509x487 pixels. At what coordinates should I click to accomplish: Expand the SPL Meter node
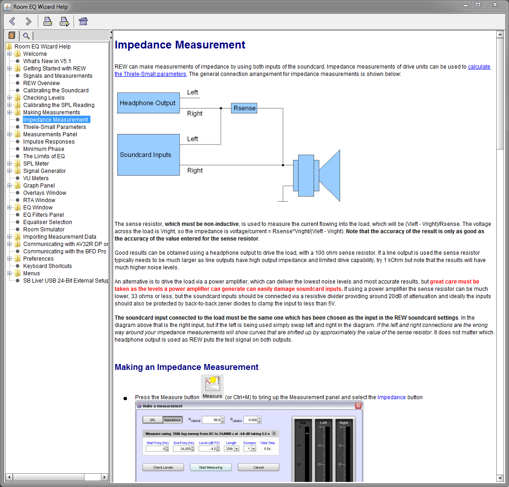(x=9, y=164)
